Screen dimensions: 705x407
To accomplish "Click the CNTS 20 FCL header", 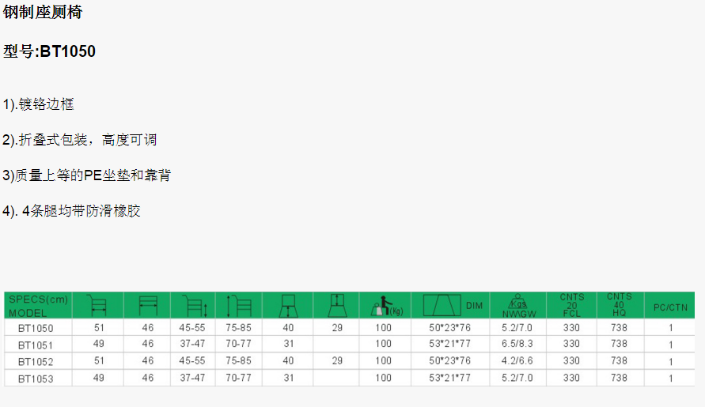I will (x=571, y=305).
